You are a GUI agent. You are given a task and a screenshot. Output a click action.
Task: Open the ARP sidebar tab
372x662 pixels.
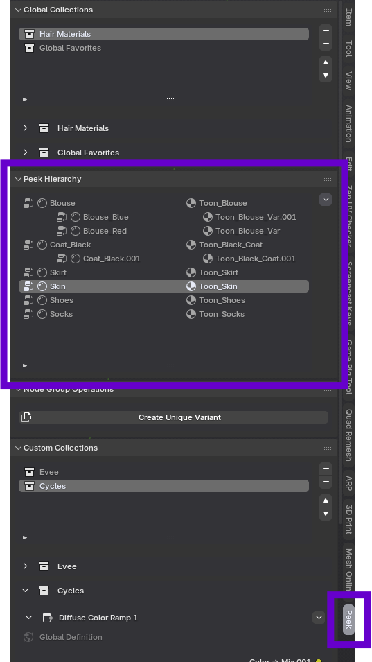point(349,483)
